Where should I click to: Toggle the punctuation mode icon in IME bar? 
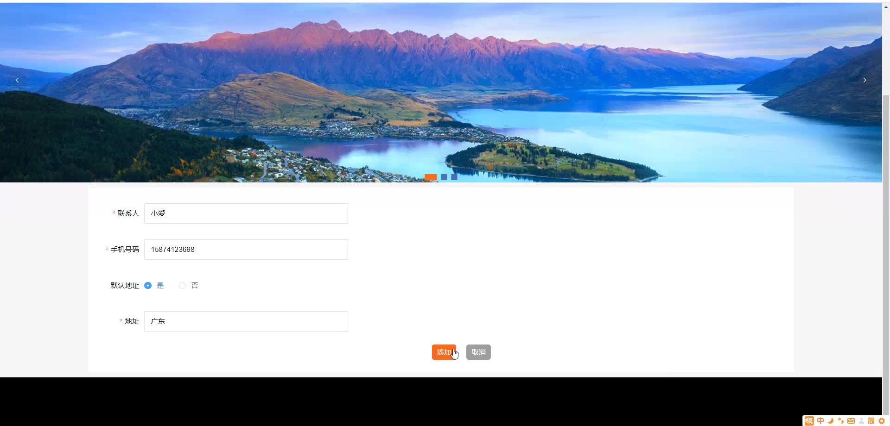[x=841, y=420]
